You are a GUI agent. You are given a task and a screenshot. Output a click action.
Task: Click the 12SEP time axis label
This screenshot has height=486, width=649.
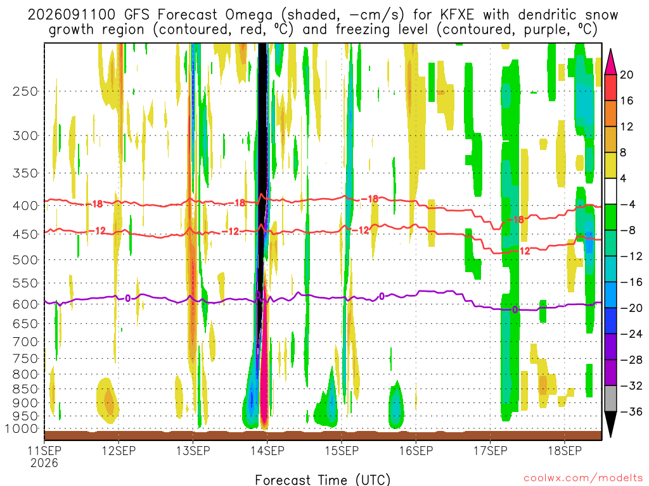click(119, 451)
